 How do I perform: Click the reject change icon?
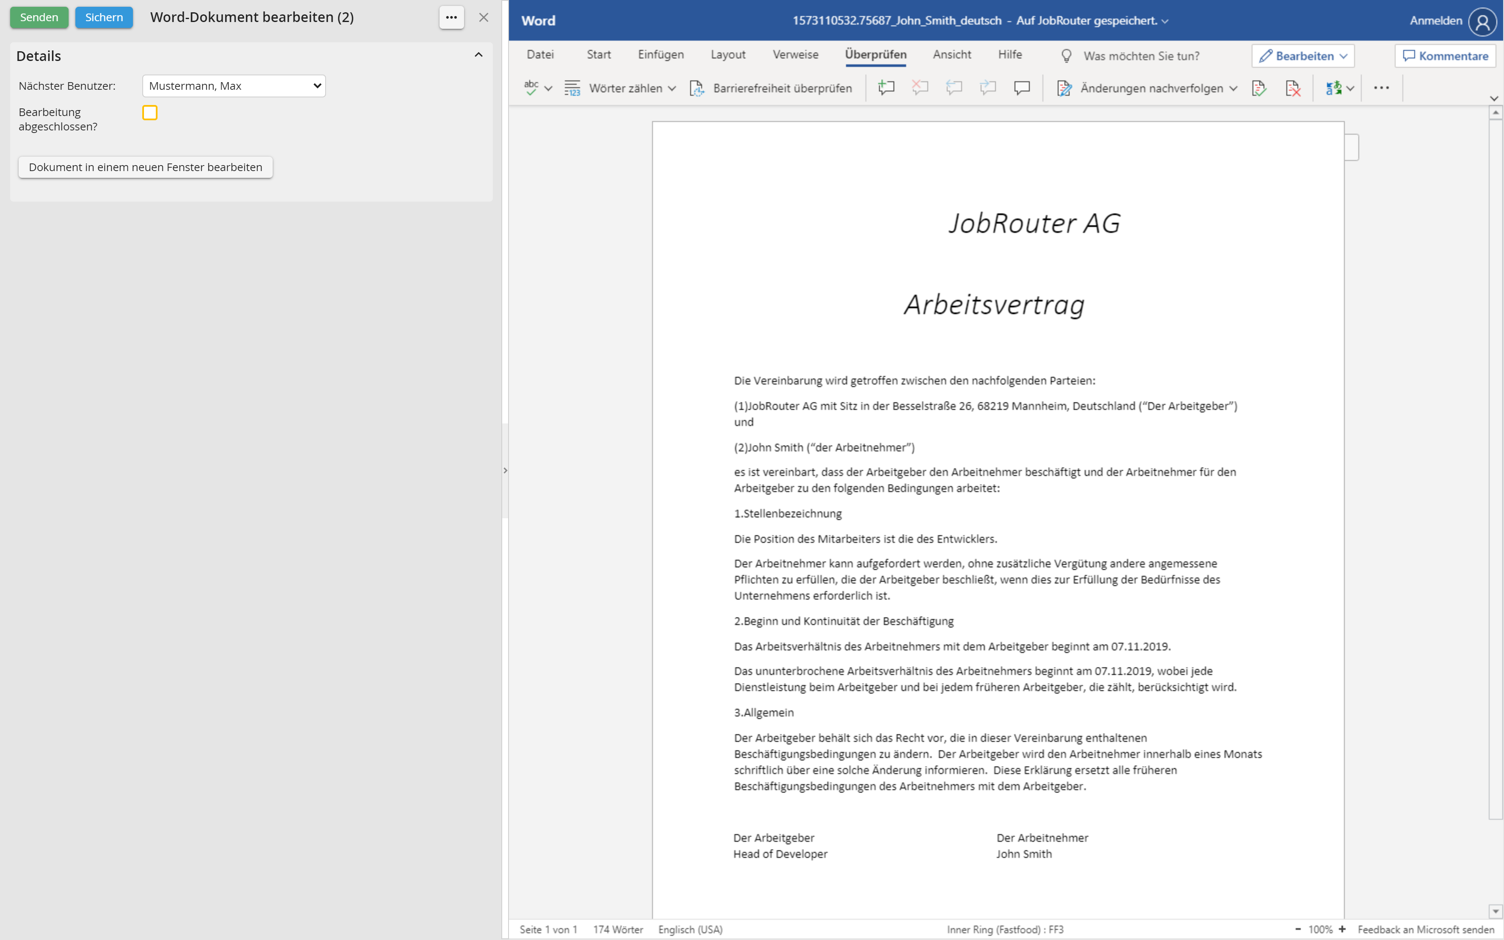(1293, 88)
